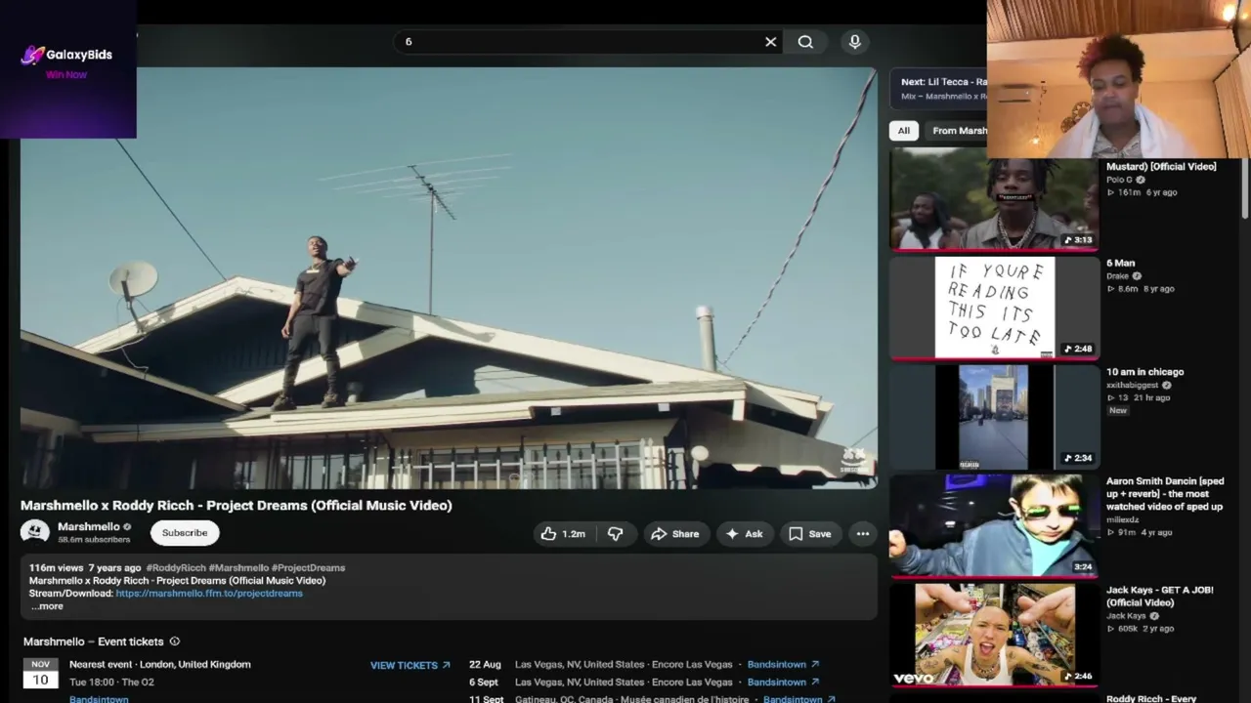Viewport: 1251px width, 703px height.
Task: Open the '6 Man' video title
Action: pos(1120,264)
